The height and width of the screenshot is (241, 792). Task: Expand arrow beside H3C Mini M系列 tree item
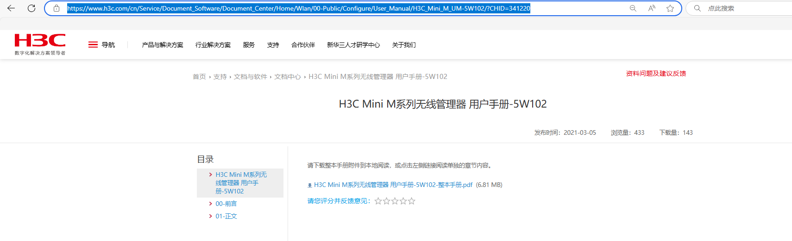coord(211,175)
